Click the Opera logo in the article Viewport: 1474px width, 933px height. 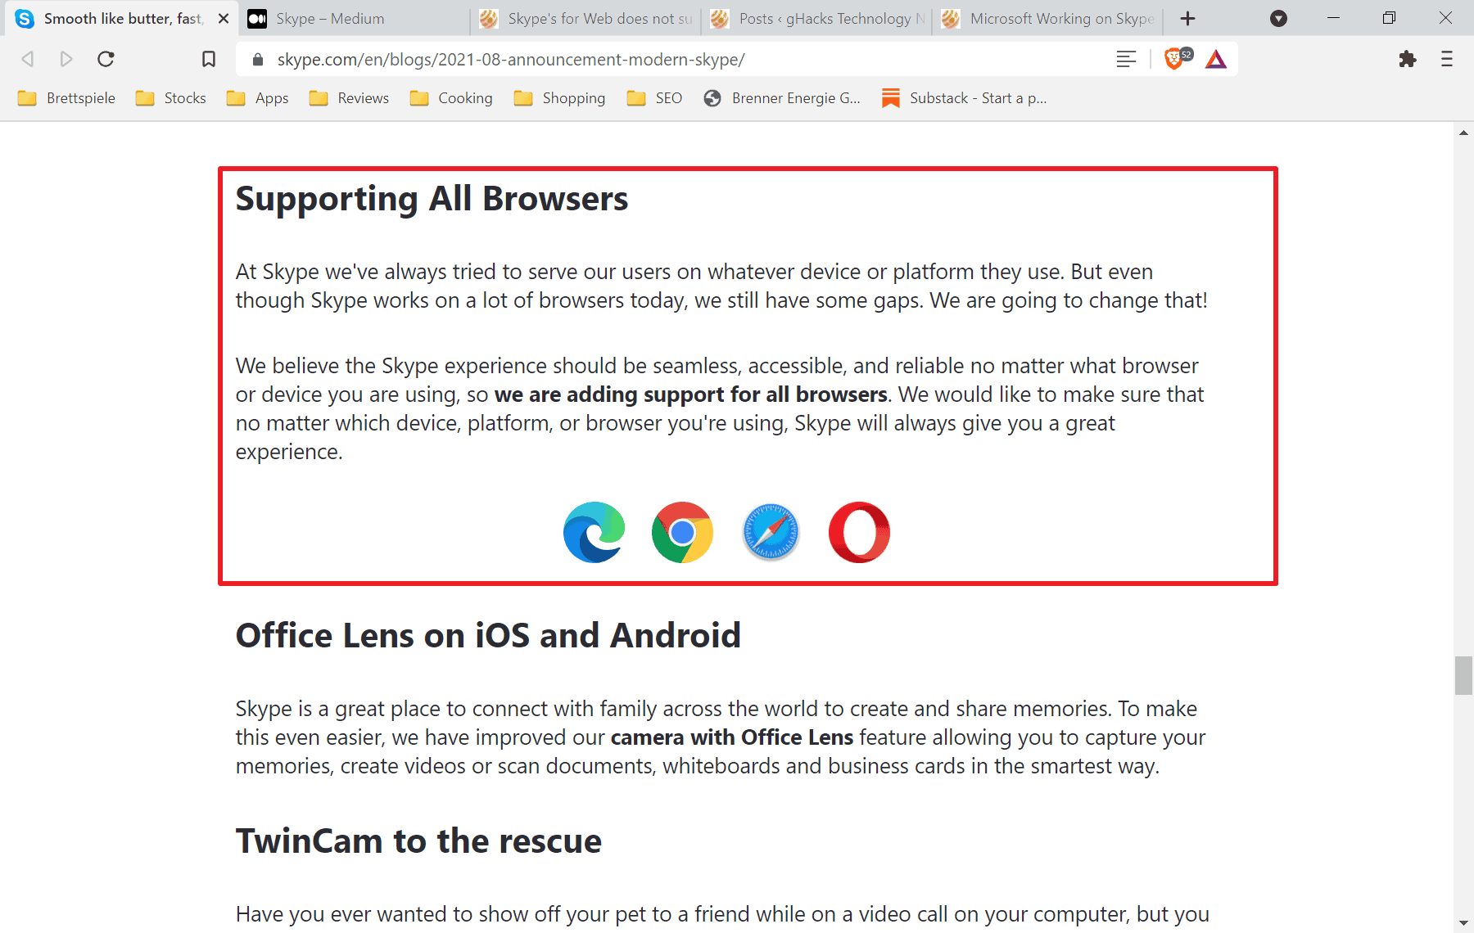pyautogui.click(x=859, y=532)
